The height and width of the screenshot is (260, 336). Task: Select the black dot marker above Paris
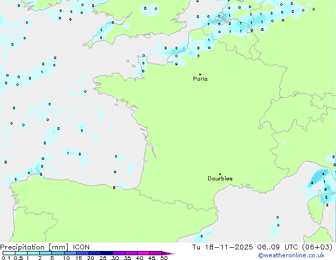point(200,74)
